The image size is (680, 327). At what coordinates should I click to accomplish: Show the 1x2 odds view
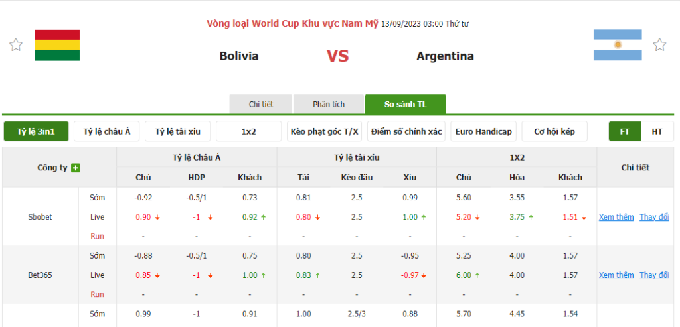(249, 131)
